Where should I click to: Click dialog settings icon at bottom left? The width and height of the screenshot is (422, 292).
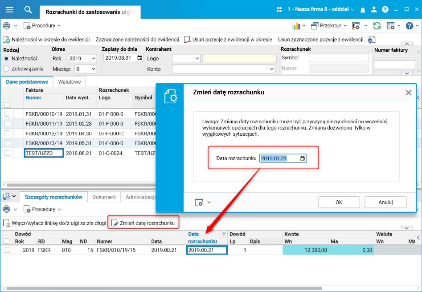point(199,203)
